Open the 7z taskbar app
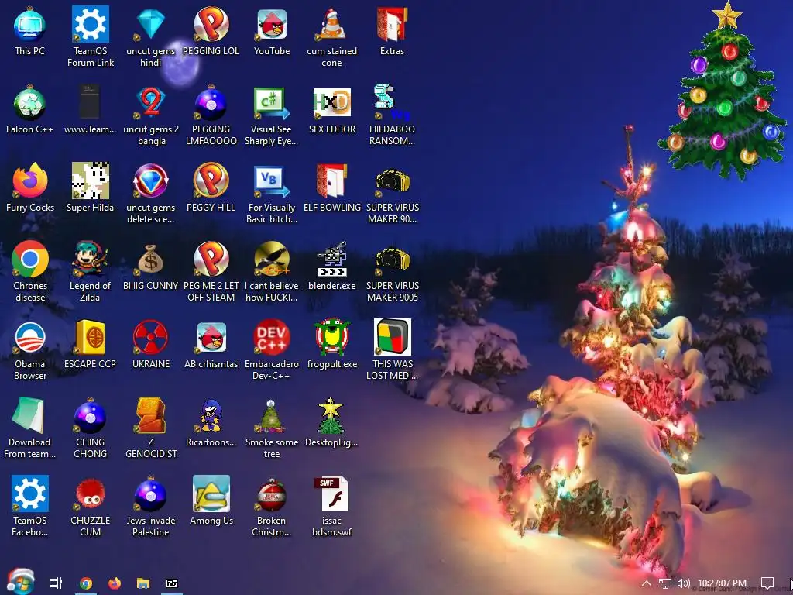The width and height of the screenshot is (793, 595). pos(172,583)
